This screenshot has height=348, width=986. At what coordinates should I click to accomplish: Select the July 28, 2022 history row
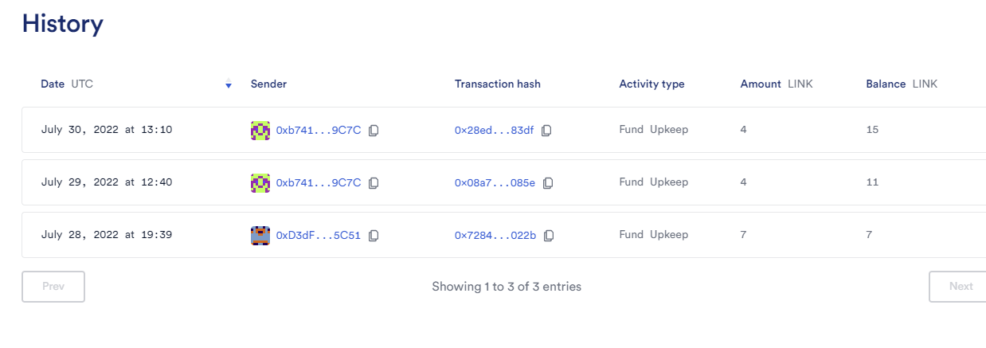pyautogui.click(x=503, y=235)
